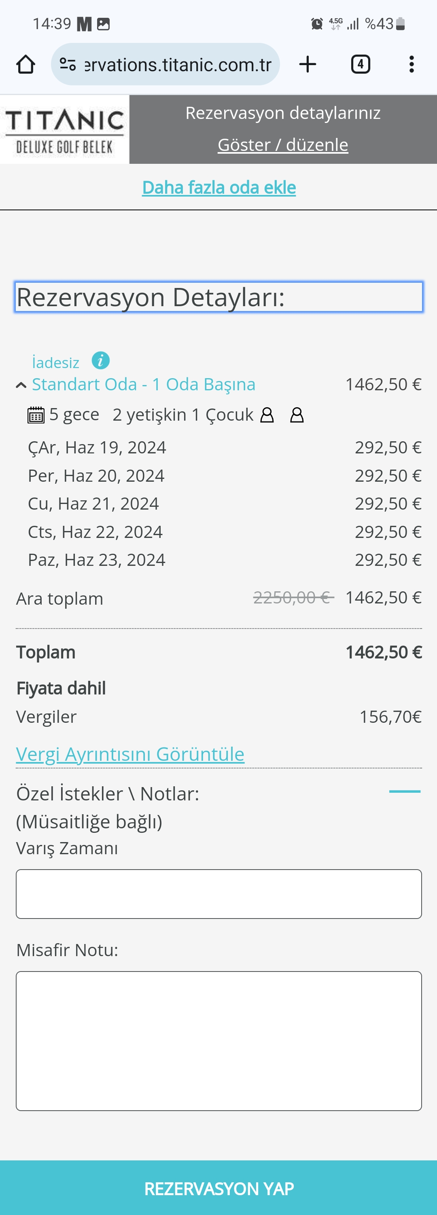
Task: Open the browser three-dot menu
Action: [412, 64]
